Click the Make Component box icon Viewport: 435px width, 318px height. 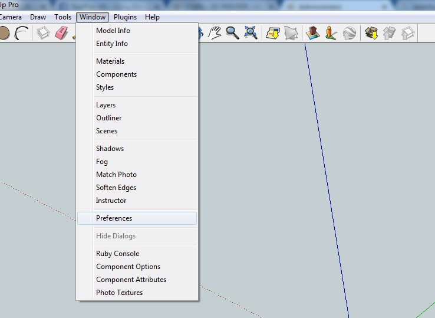pos(44,33)
